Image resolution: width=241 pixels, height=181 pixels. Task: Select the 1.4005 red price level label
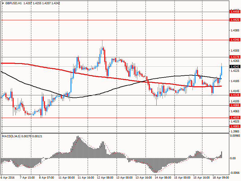click(235, 126)
